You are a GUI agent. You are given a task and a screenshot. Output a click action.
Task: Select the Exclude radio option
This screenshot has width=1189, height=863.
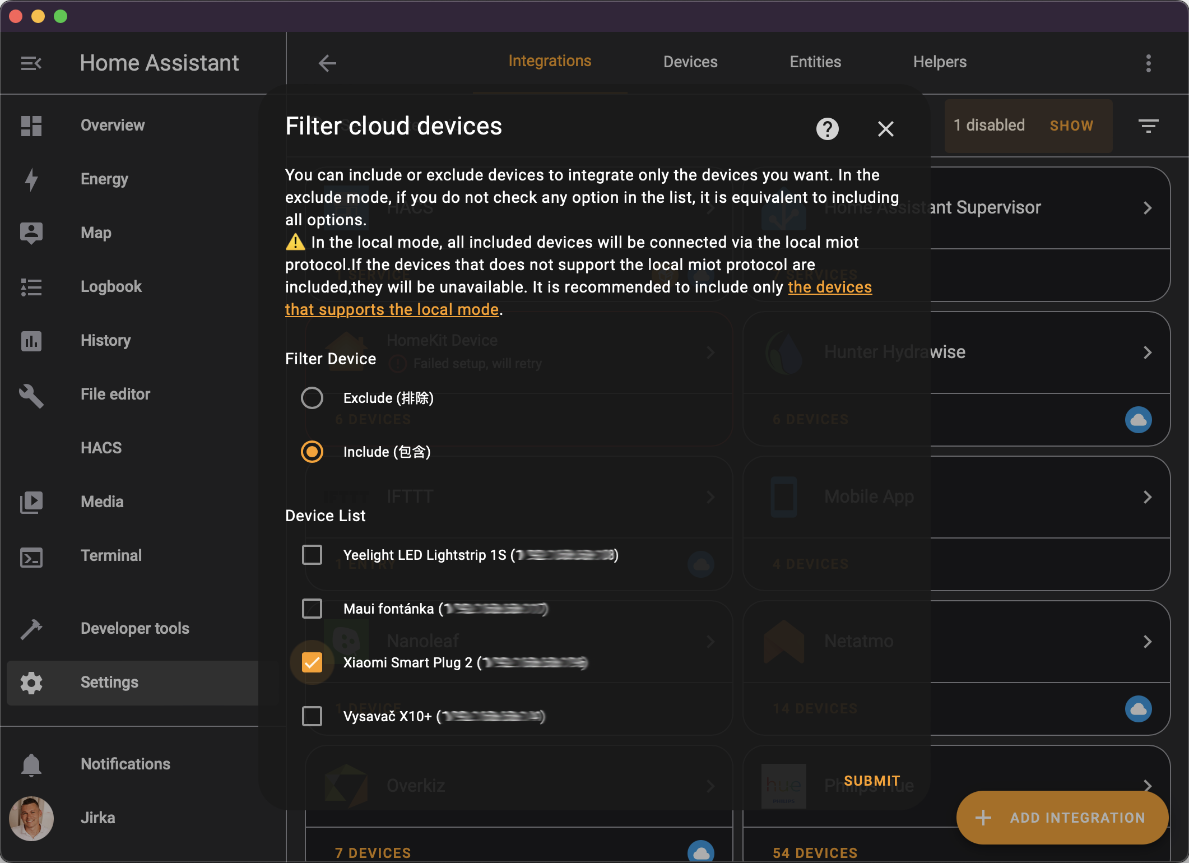tap(312, 398)
